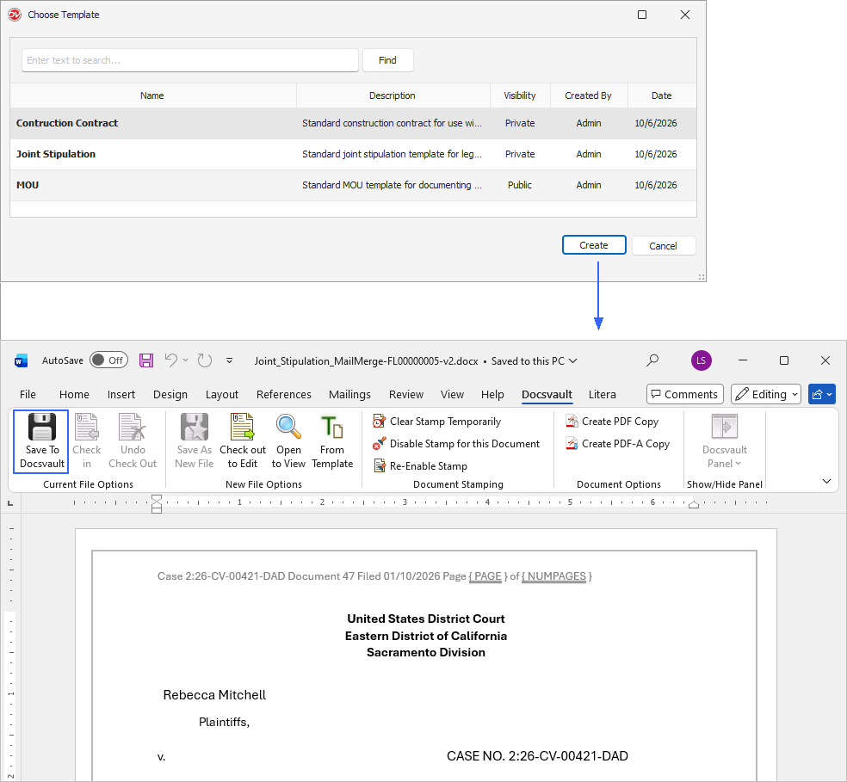This screenshot has height=782, width=847.
Task: Click the Docsvault logo in dialog title
Action: pyautogui.click(x=15, y=15)
